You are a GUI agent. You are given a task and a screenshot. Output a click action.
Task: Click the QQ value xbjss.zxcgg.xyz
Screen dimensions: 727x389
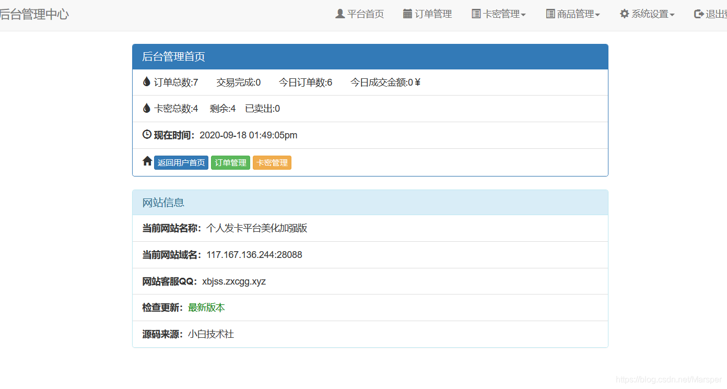(x=234, y=281)
